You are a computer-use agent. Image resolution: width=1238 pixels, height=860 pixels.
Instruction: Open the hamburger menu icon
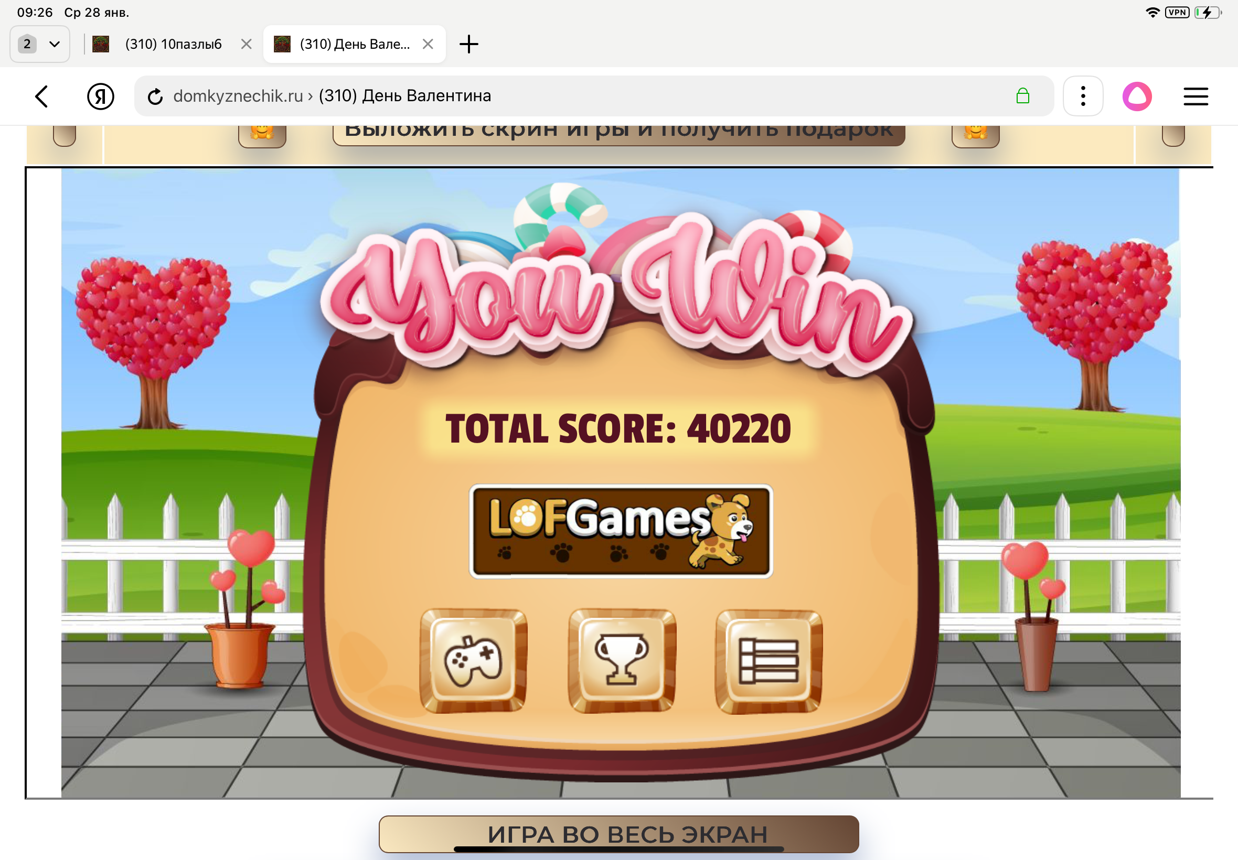click(1195, 96)
